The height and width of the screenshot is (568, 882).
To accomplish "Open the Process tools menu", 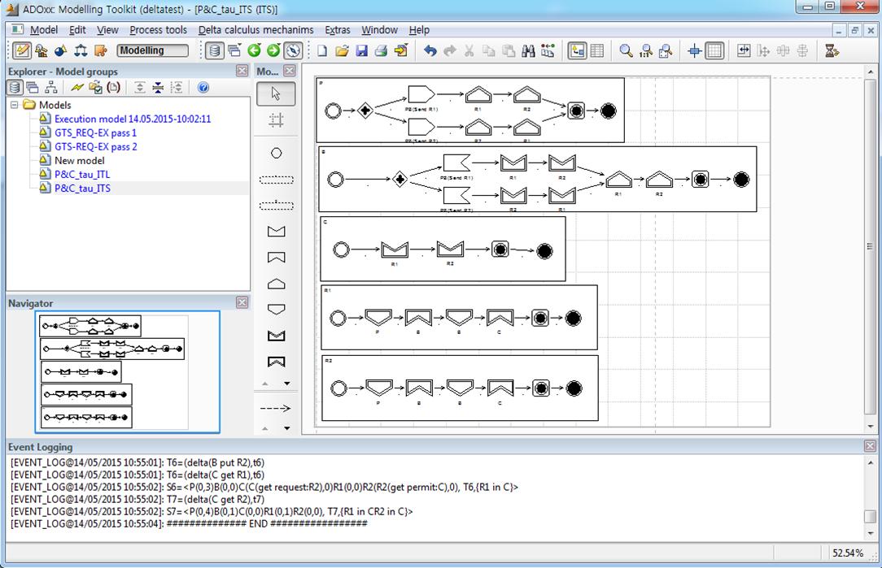I will (x=158, y=30).
